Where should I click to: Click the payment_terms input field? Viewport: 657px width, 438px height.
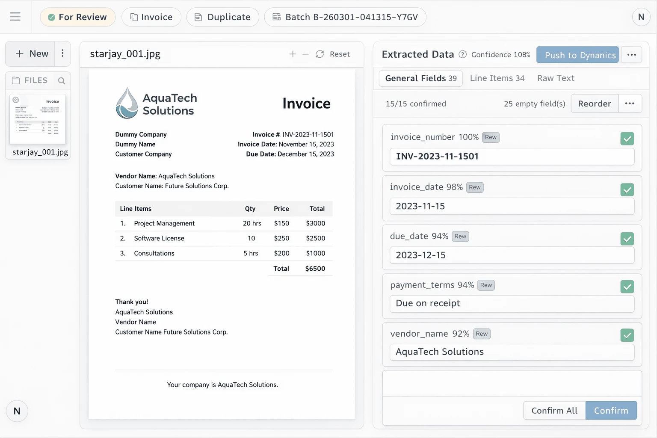[x=512, y=304]
